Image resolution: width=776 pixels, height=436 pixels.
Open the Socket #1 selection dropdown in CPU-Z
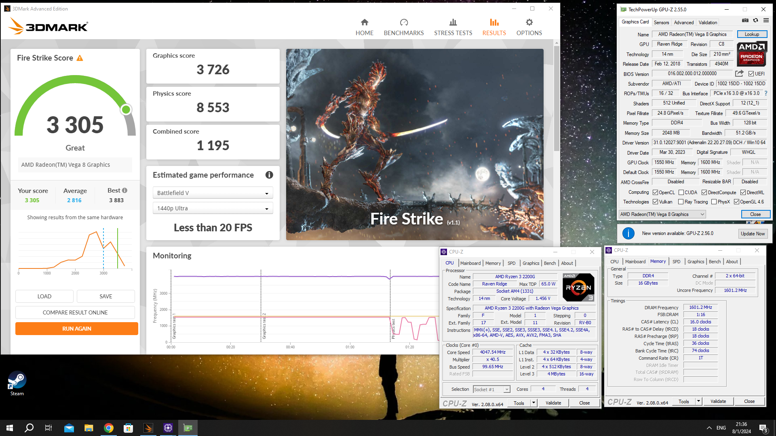coord(491,390)
